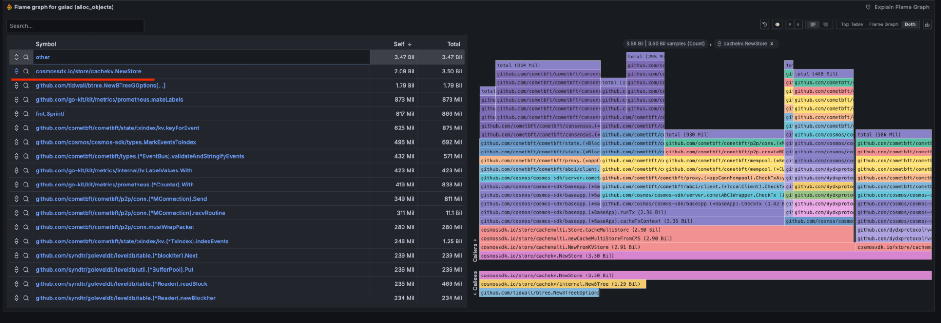941x323 pixels.
Task: Select right text alignment toggle
Action: click(825, 24)
